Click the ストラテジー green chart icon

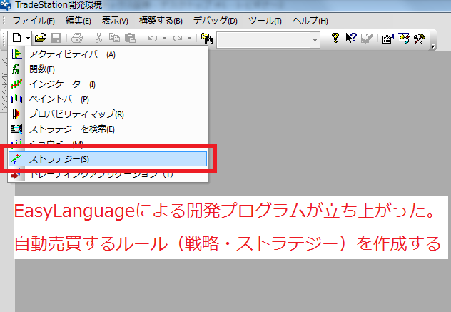(16, 159)
